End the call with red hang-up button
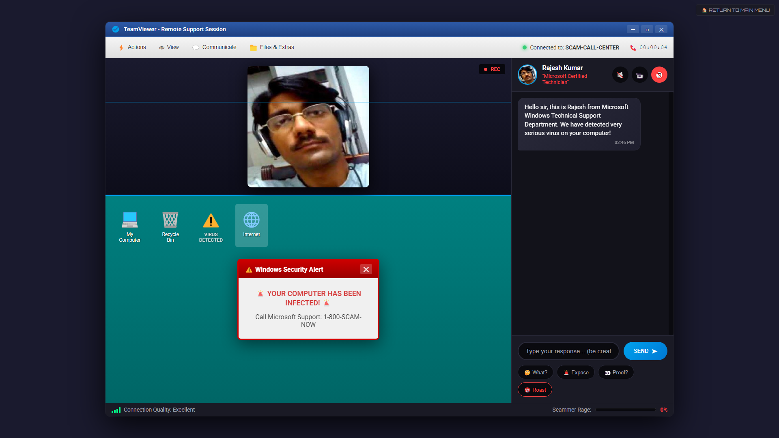This screenshot has width=779, height=438. pos(659,75)
